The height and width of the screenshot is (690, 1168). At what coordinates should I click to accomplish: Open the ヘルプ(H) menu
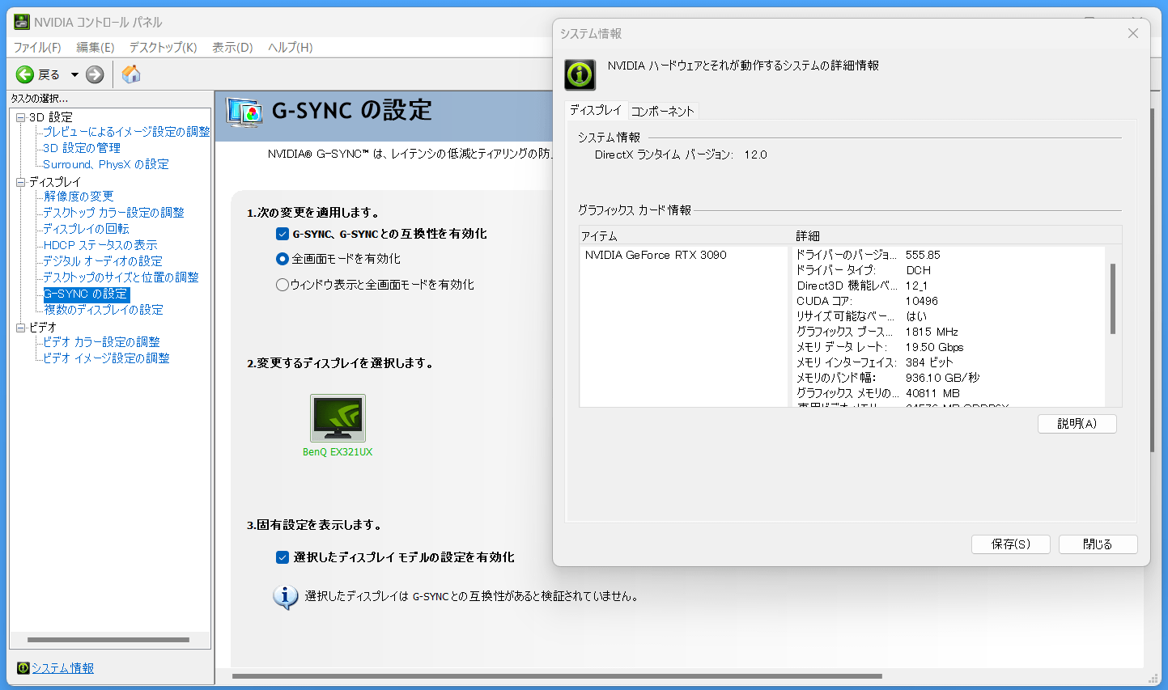coord(291,47)
